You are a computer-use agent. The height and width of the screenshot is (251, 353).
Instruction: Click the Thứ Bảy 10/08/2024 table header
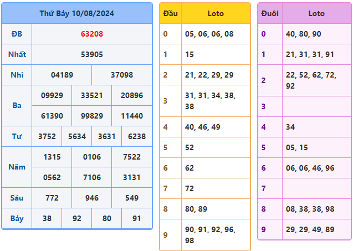pyautogui.click(x=76, y=13)
